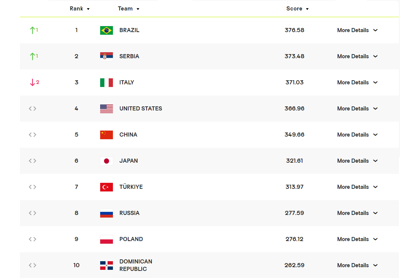
Task: Click the Serbia flag icon
Action: click(107, 56)
